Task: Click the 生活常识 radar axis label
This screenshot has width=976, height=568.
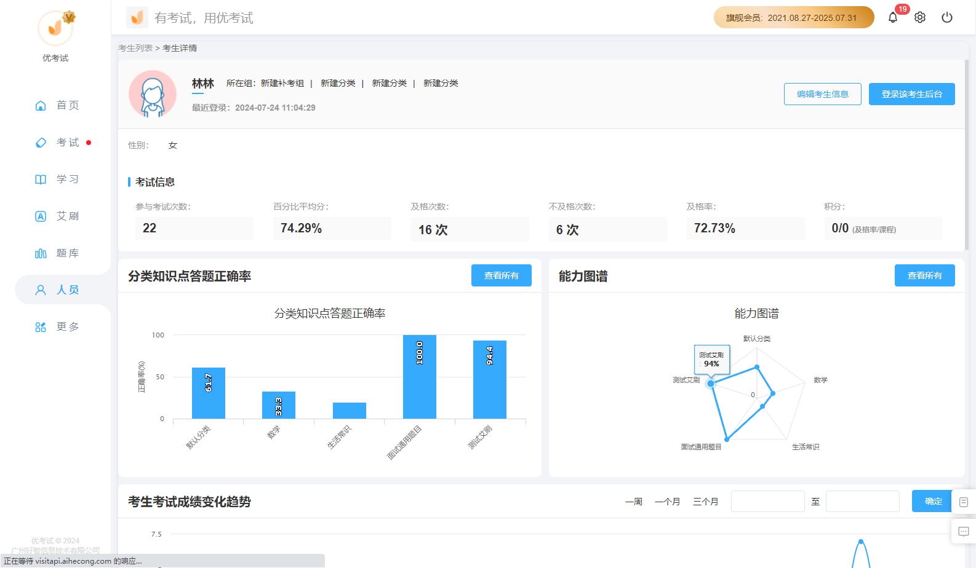Action: click(x=806, y=447)
